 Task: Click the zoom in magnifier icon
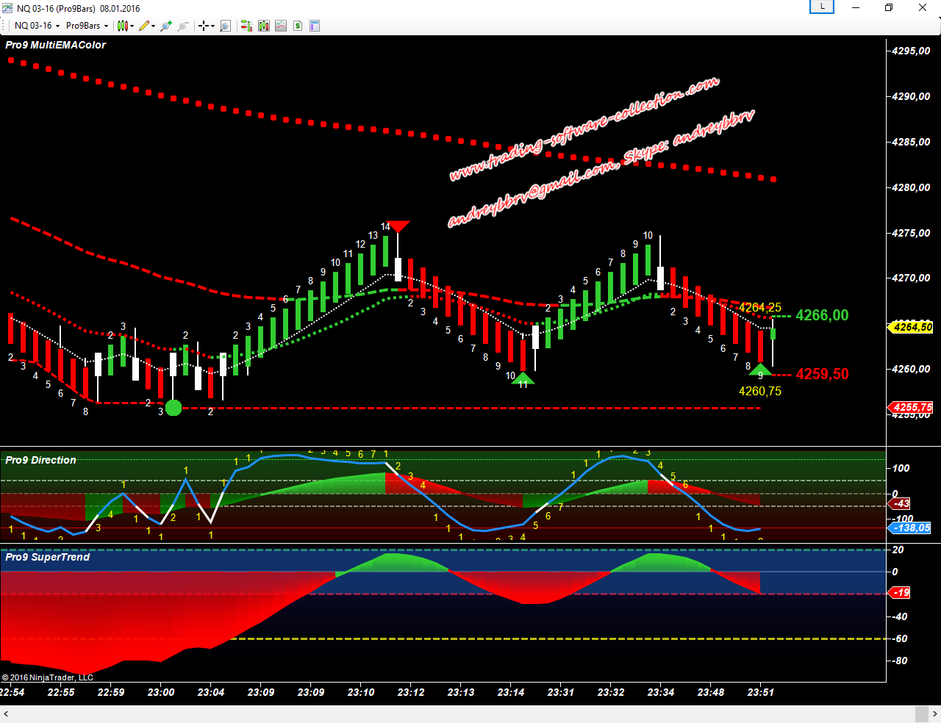click(x=166, y=26)
